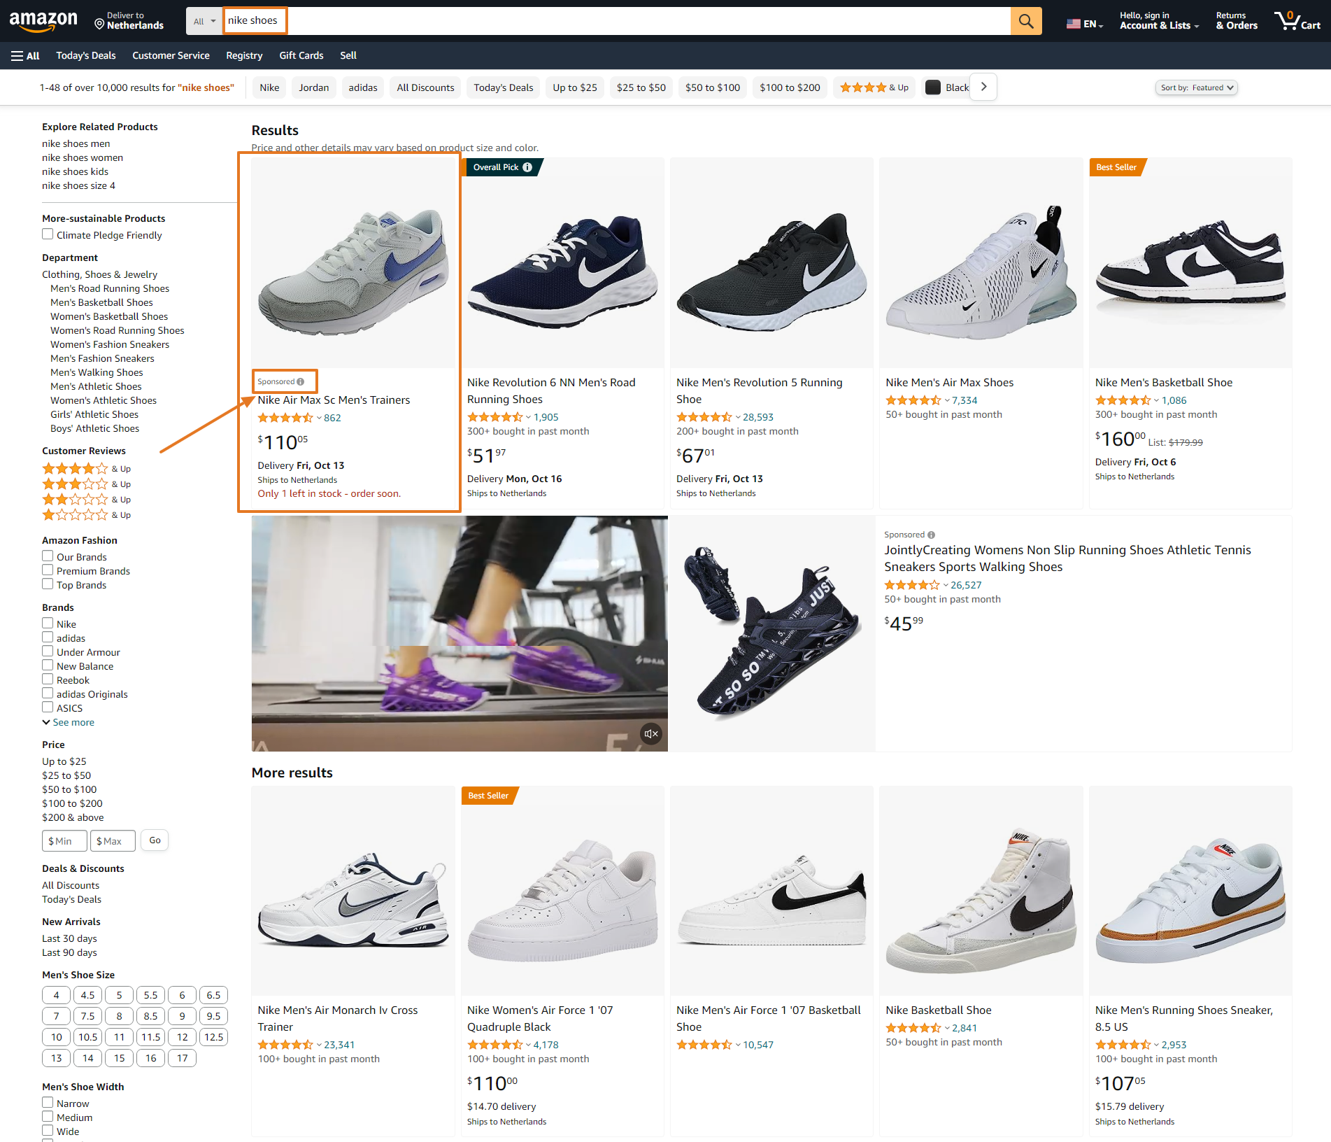
Task: Unmute the sponsored video
Action: [x=651, y=733]
